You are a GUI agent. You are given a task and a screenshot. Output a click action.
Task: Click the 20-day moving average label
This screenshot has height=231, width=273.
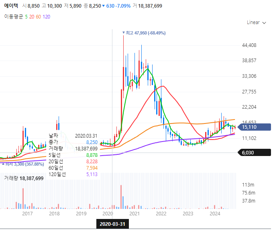coord(32,17)
